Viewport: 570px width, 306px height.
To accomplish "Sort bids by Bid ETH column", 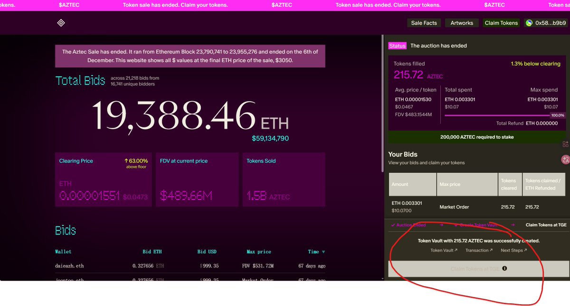I will (x=152, y=252).
